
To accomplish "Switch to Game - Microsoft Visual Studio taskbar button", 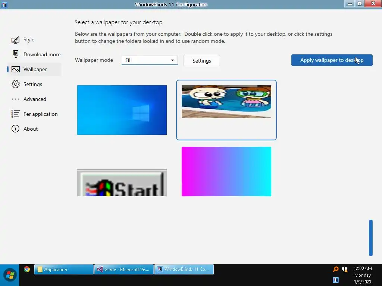I will coord(124,269).
